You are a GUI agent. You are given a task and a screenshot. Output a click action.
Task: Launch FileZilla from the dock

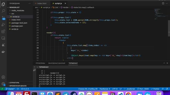[27, 93]
